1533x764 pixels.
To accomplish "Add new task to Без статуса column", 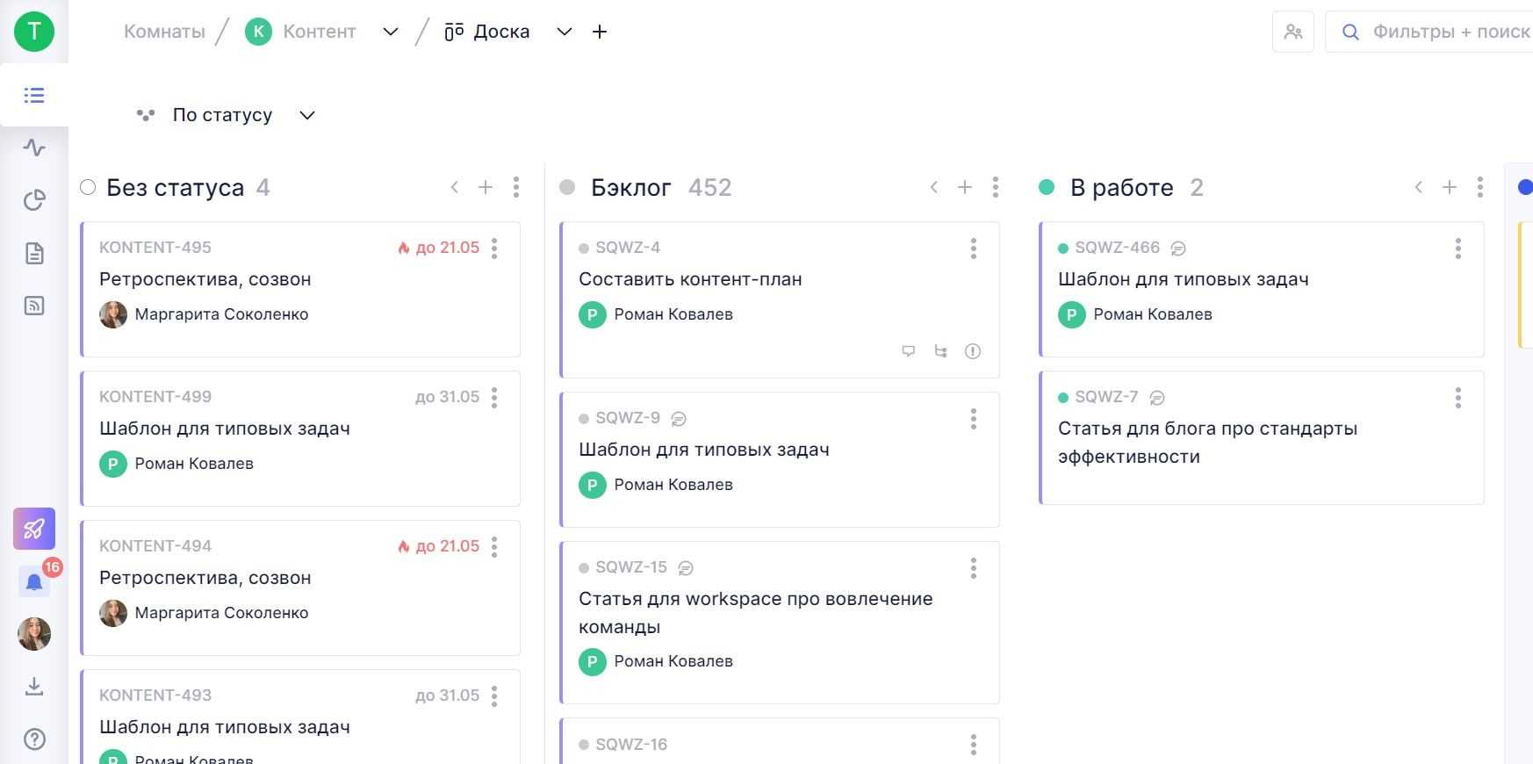I will tap(485, 187).
